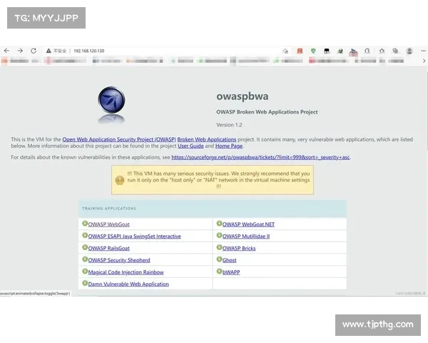
Task: Open the OWASP Mutillidae II link
Action: click(246, 237)
